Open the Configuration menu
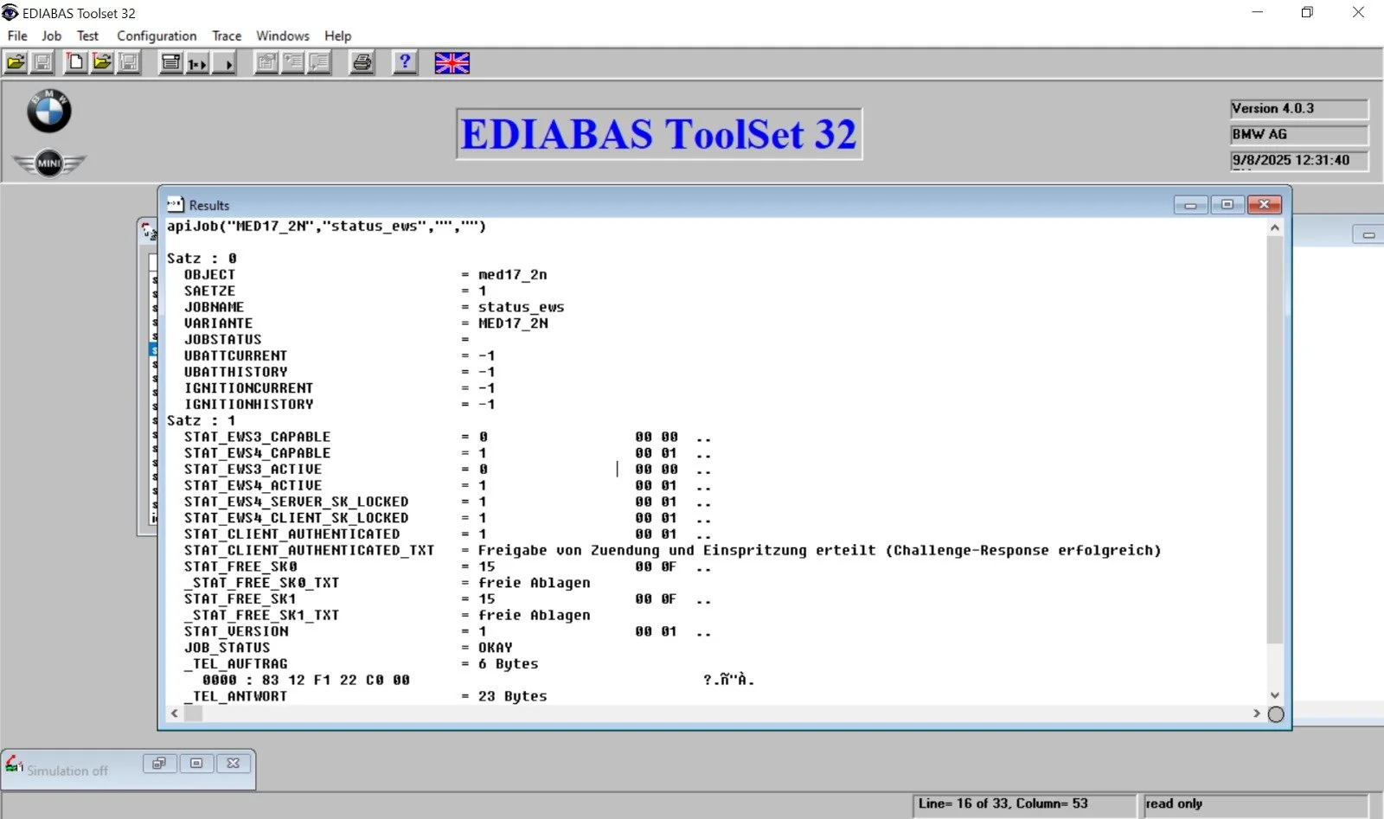This screenshot has height=819, width=1384. [x=157, y=35]
